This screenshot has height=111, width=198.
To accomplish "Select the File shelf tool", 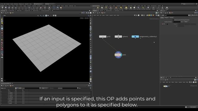I will click(61, 8).
